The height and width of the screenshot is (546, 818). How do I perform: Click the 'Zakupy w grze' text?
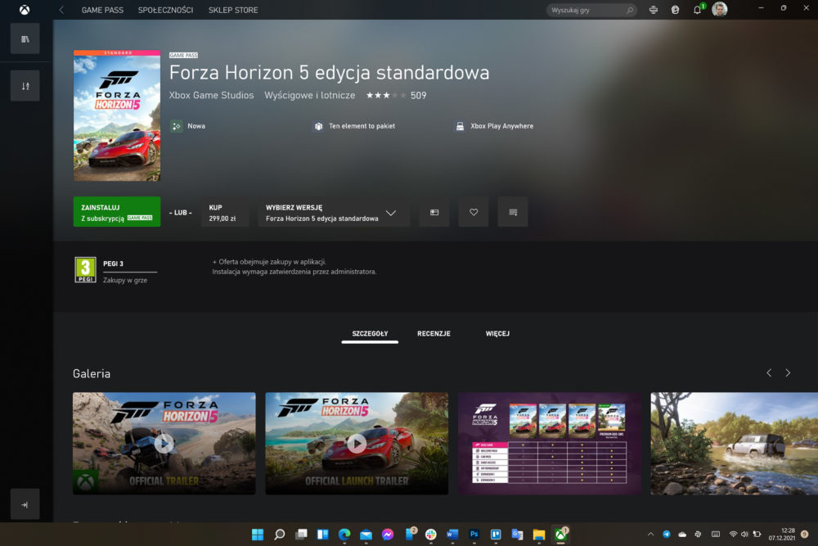[x=125, y=280]
